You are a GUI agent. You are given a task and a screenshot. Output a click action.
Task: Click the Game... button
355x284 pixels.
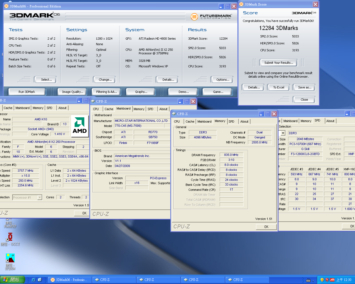(x=218, y=92)
